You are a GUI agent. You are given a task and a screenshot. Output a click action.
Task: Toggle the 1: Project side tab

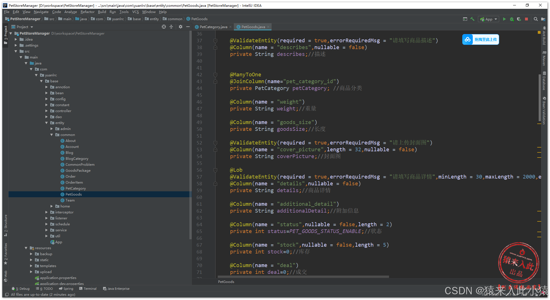click(x=5, y=35)
